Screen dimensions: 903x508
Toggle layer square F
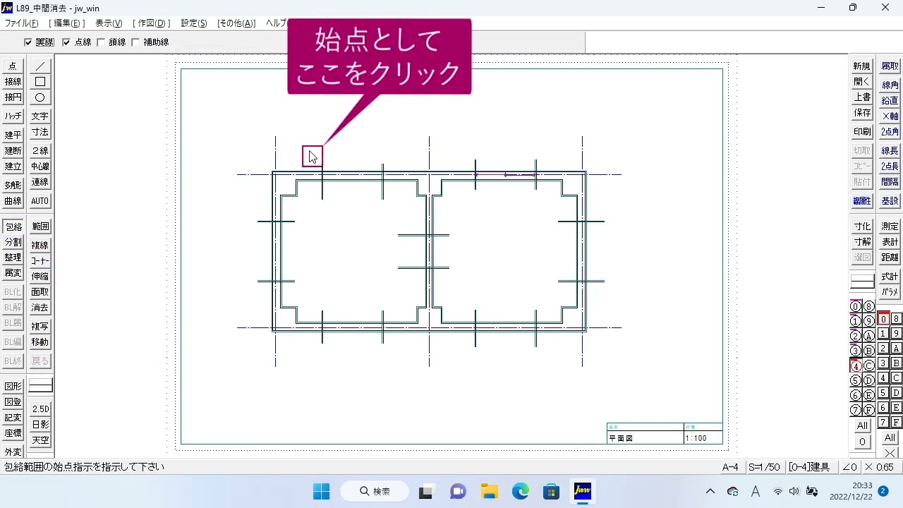pyautogui.click(x=896, y=423)
